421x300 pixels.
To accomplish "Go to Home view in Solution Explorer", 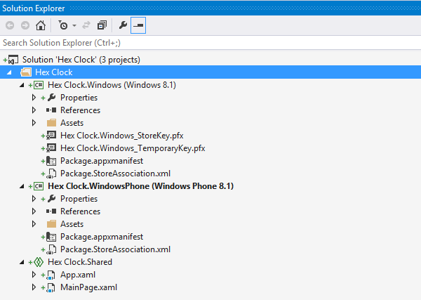I will pos(41,25).
